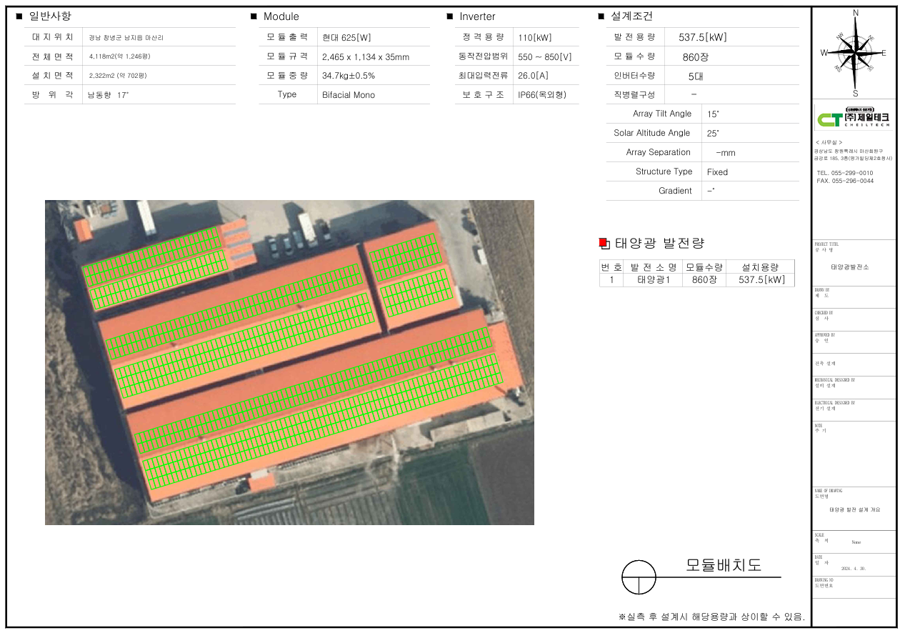The image size is (905, 633).
Task: Click the Bifacial Mono type cell
Action: [349, 95]
